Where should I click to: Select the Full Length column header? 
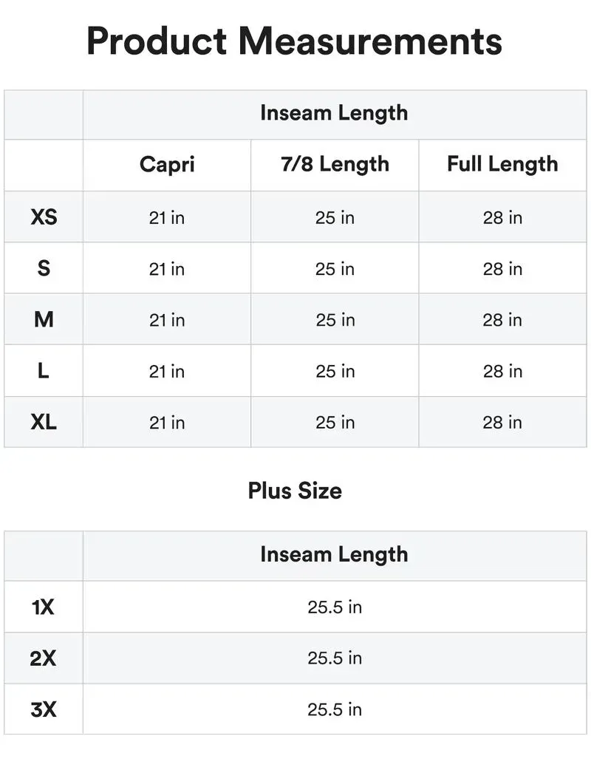pos(502,164)
